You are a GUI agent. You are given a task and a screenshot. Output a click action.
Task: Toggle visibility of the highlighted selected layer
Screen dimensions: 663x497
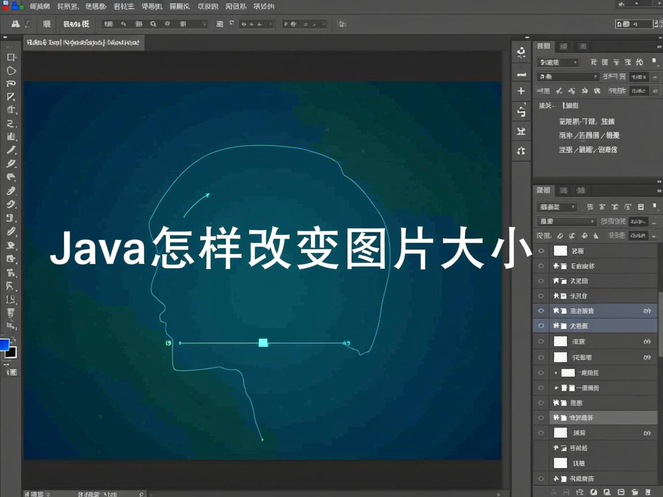(541, 326)
